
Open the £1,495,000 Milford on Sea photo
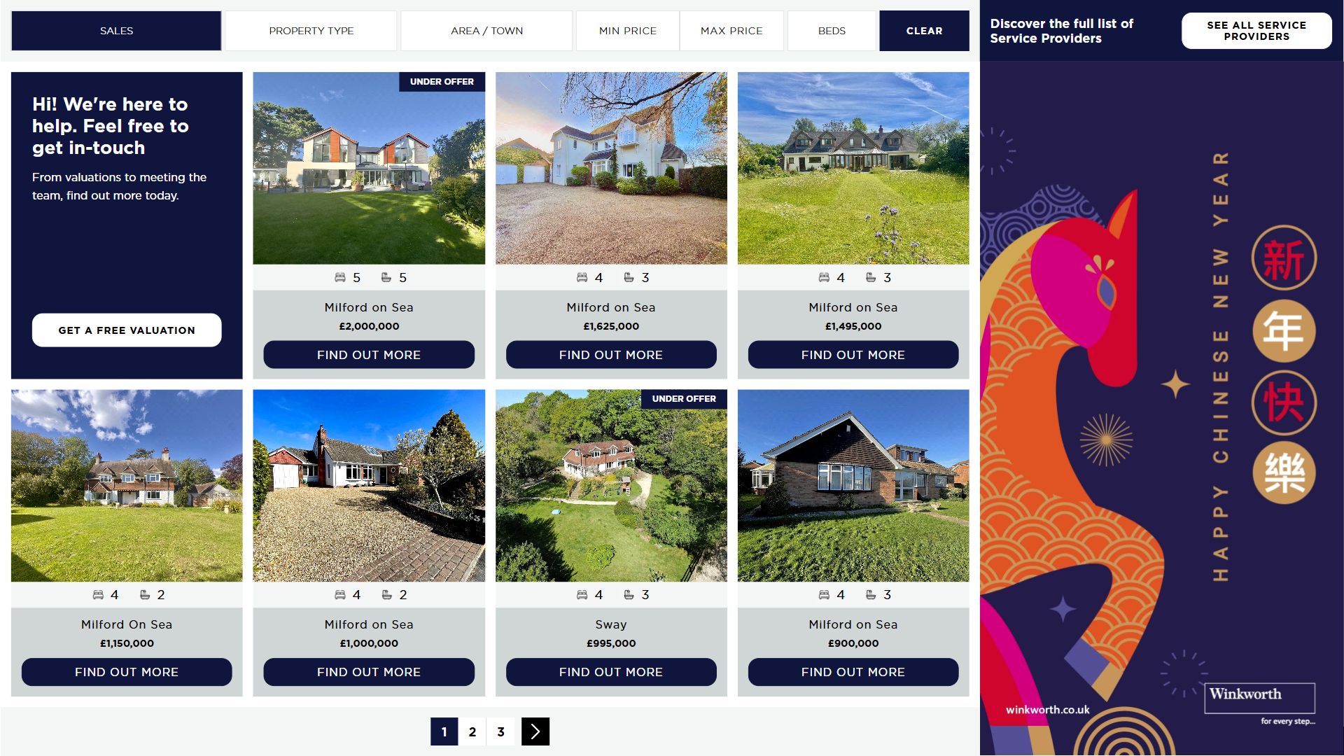[853, 168]
